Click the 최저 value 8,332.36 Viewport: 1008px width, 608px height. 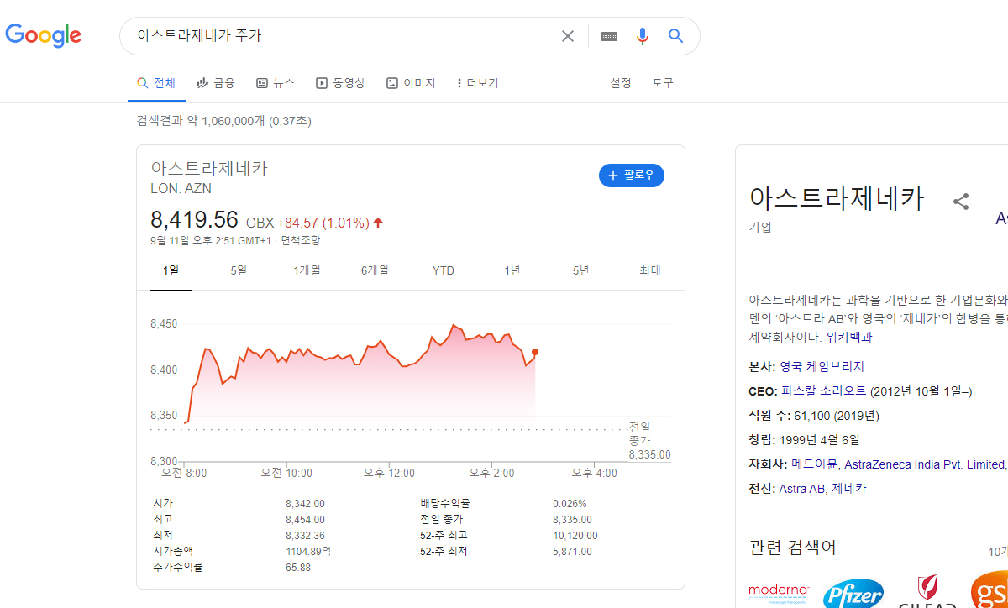[305, 536]
